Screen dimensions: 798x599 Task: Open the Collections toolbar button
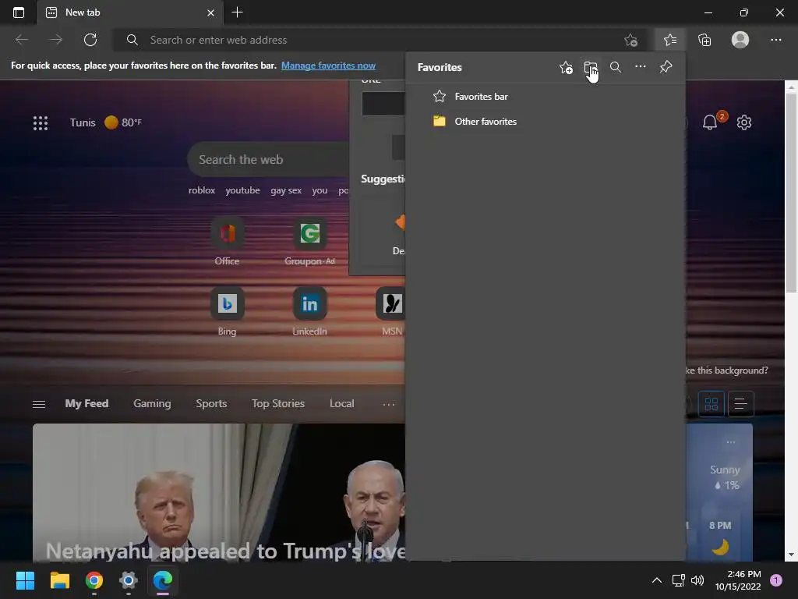pos(704,40)
